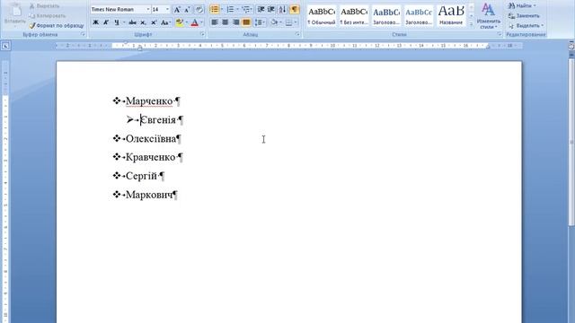Open the borders dropdown arrow

pos(296,22)
